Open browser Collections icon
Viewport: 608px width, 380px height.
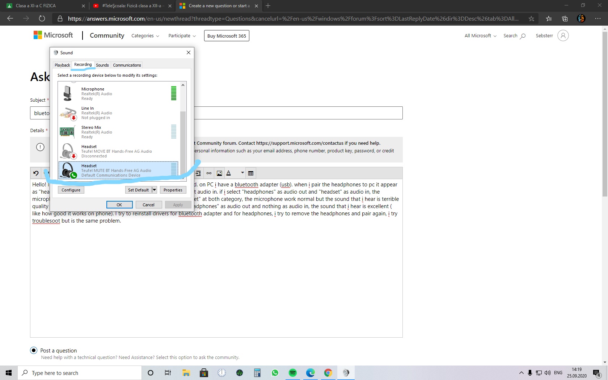pyautogui.click(x=565, y=19)
